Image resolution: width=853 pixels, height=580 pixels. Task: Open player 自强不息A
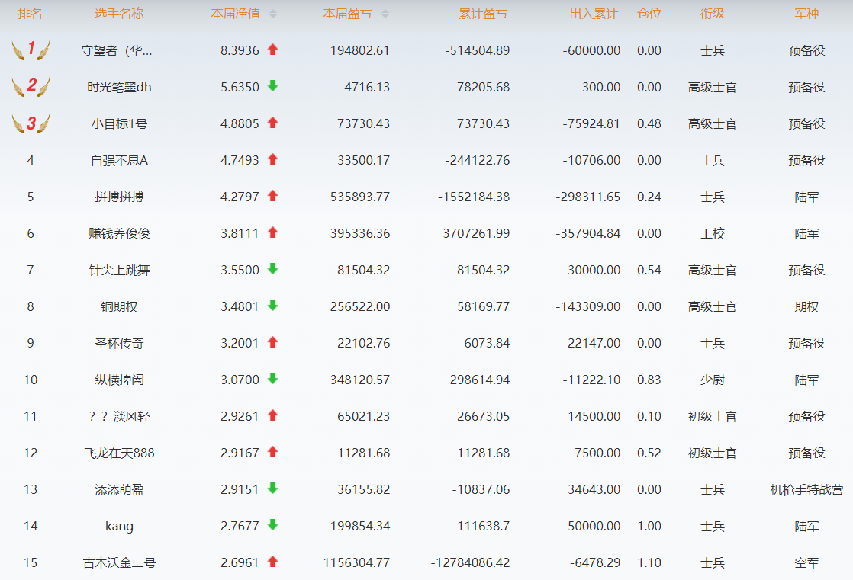click(119, 160)
